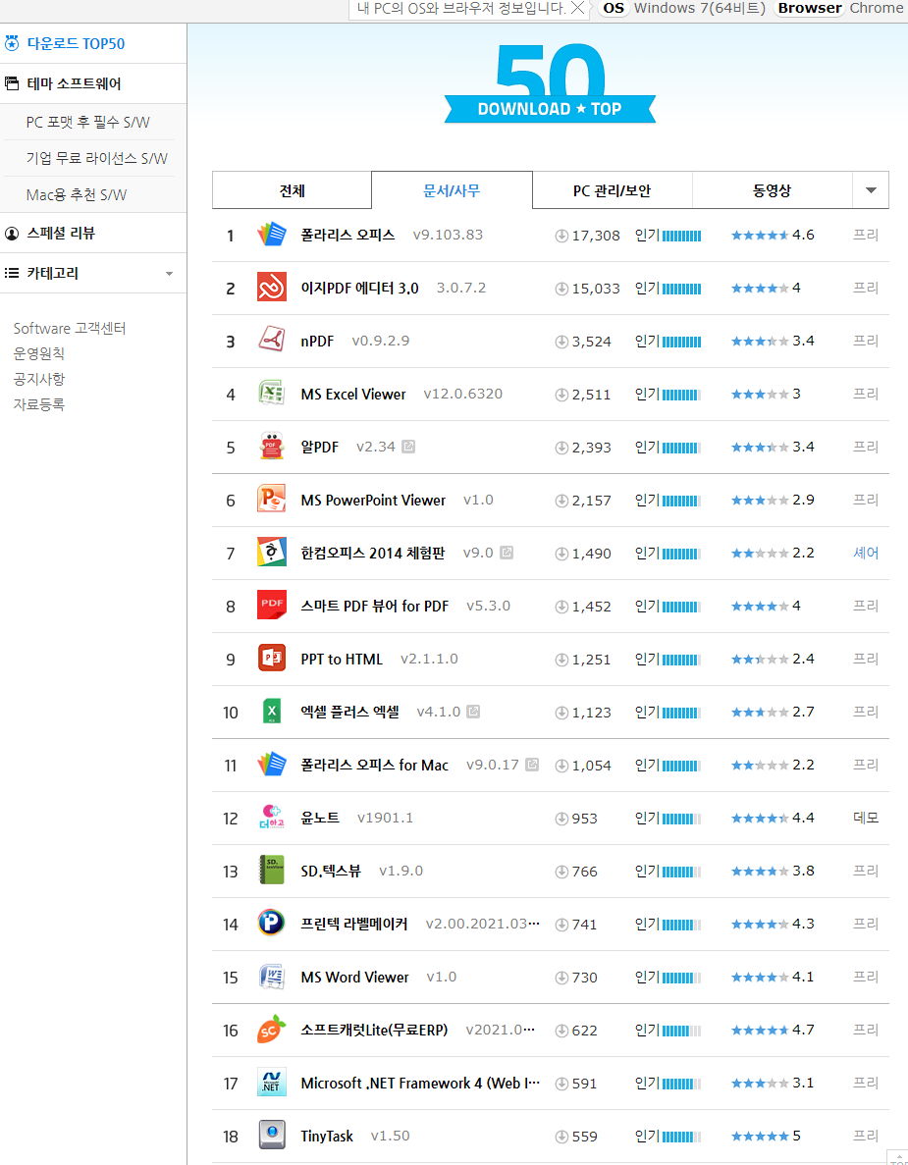Open Mac용 추천 S/W link

point(77,194)
